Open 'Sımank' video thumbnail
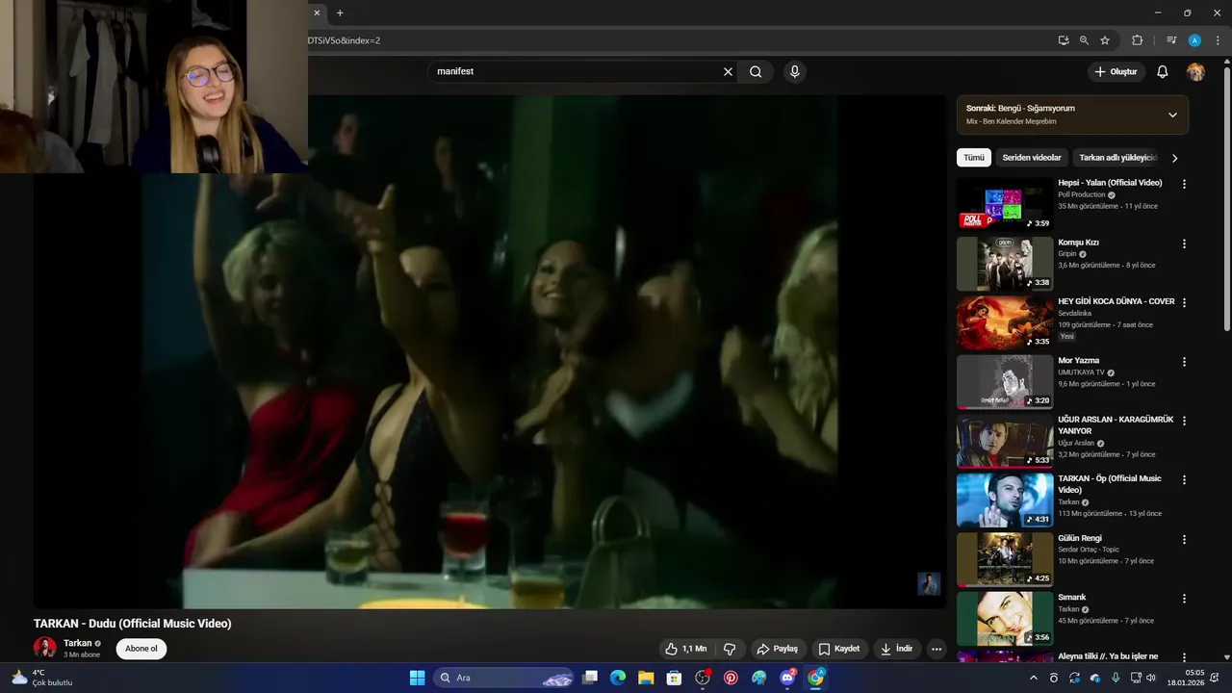This screenshot has width=1232, height=693. click(1005, 618)
